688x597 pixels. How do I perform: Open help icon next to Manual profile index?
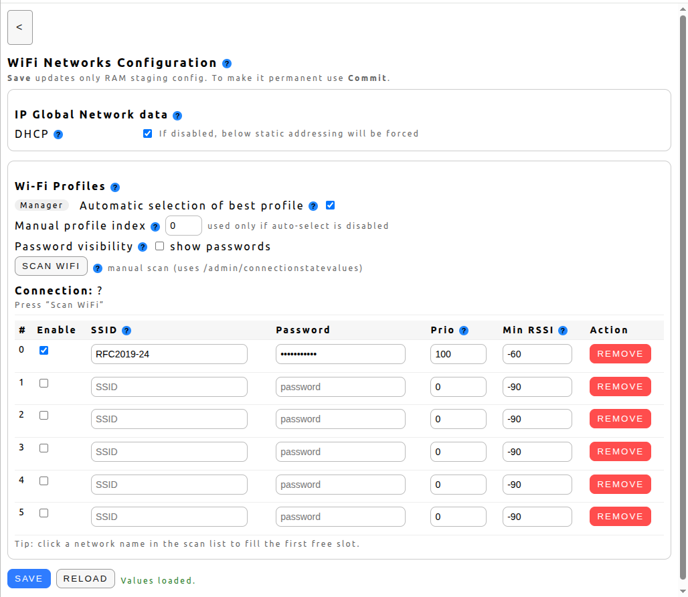point(155,227)
